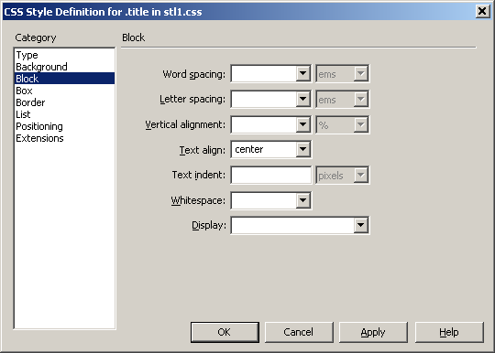
Task: Select the Border category
Action: point(64,102)
